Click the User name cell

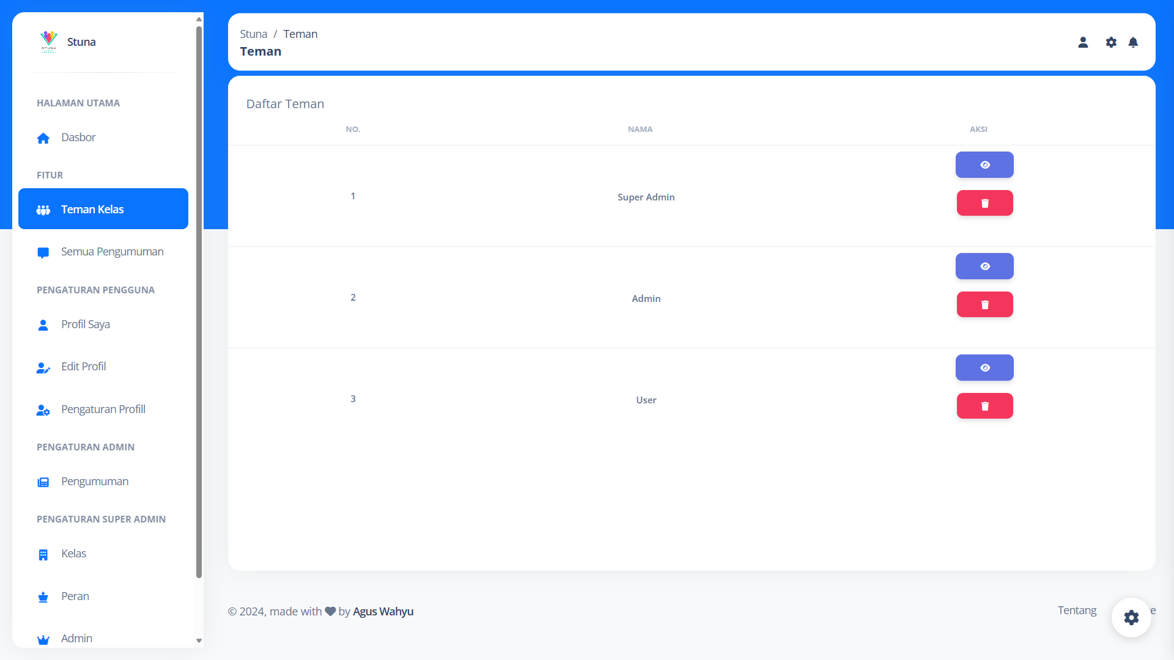coord(646,400)
